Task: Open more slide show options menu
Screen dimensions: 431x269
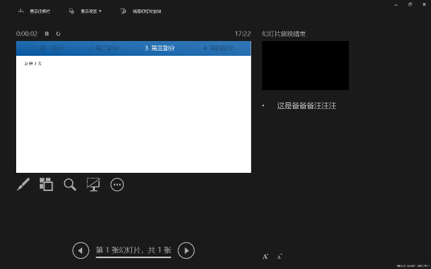Action: (117, 184)
